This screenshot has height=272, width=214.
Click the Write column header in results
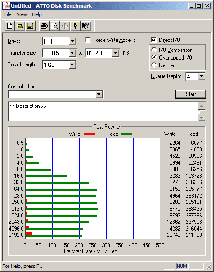170,134
